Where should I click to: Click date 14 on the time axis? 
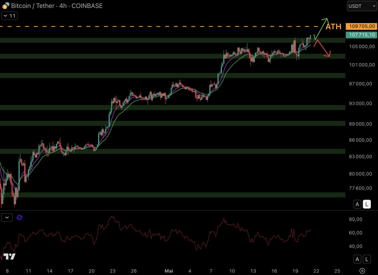[49, 271]
